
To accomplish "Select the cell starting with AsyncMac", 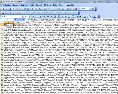I will 9,88.
